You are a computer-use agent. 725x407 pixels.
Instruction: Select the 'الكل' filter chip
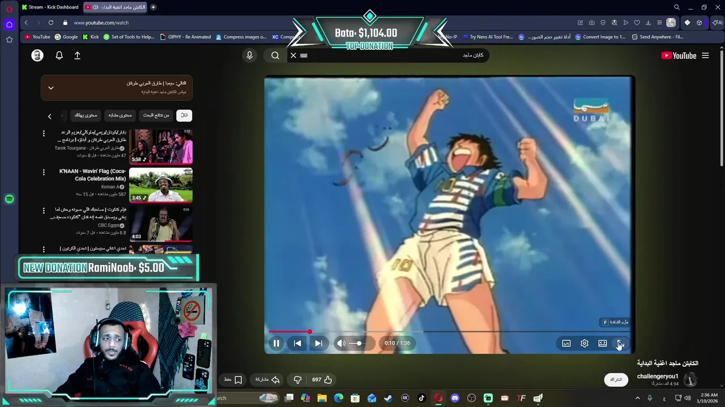(x=184, y=115)
